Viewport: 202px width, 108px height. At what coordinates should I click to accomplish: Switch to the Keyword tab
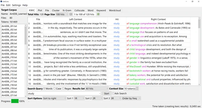(101, 10)
